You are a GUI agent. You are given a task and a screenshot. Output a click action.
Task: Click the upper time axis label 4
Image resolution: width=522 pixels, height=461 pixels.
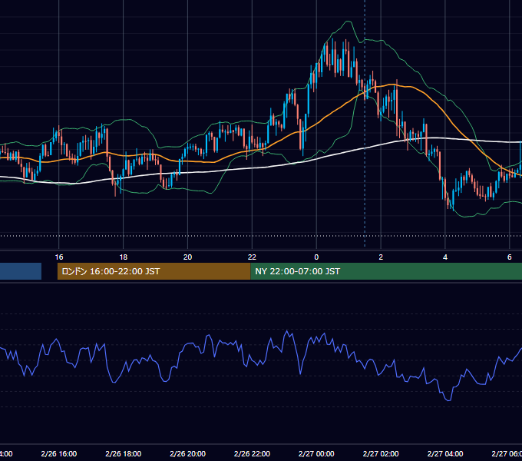tap(445, 257)
